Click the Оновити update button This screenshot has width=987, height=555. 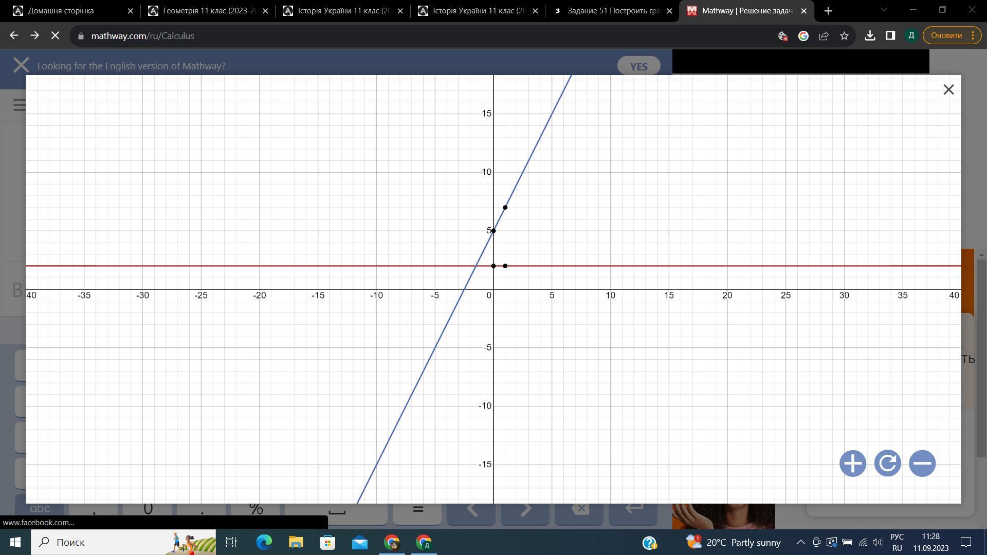click(946, 35)
